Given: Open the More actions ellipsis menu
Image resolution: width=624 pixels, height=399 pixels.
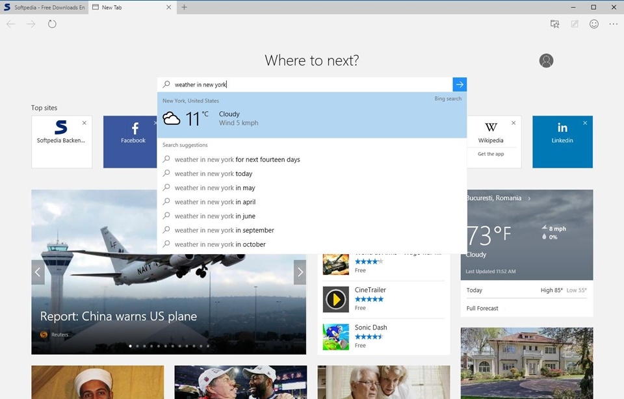Looking at the screenshot, I should tap(613, 23).
